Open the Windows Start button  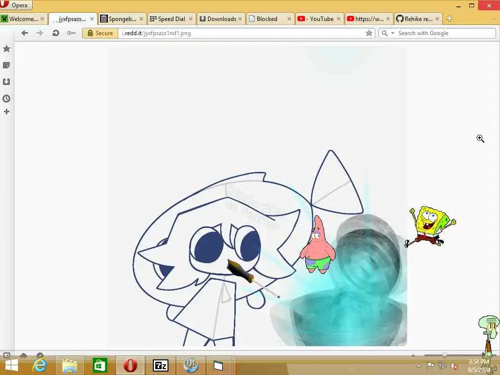pyautogui.click(x=12, y=365)
